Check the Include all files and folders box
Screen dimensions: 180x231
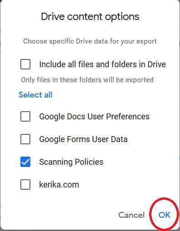[x=25, y=64]
